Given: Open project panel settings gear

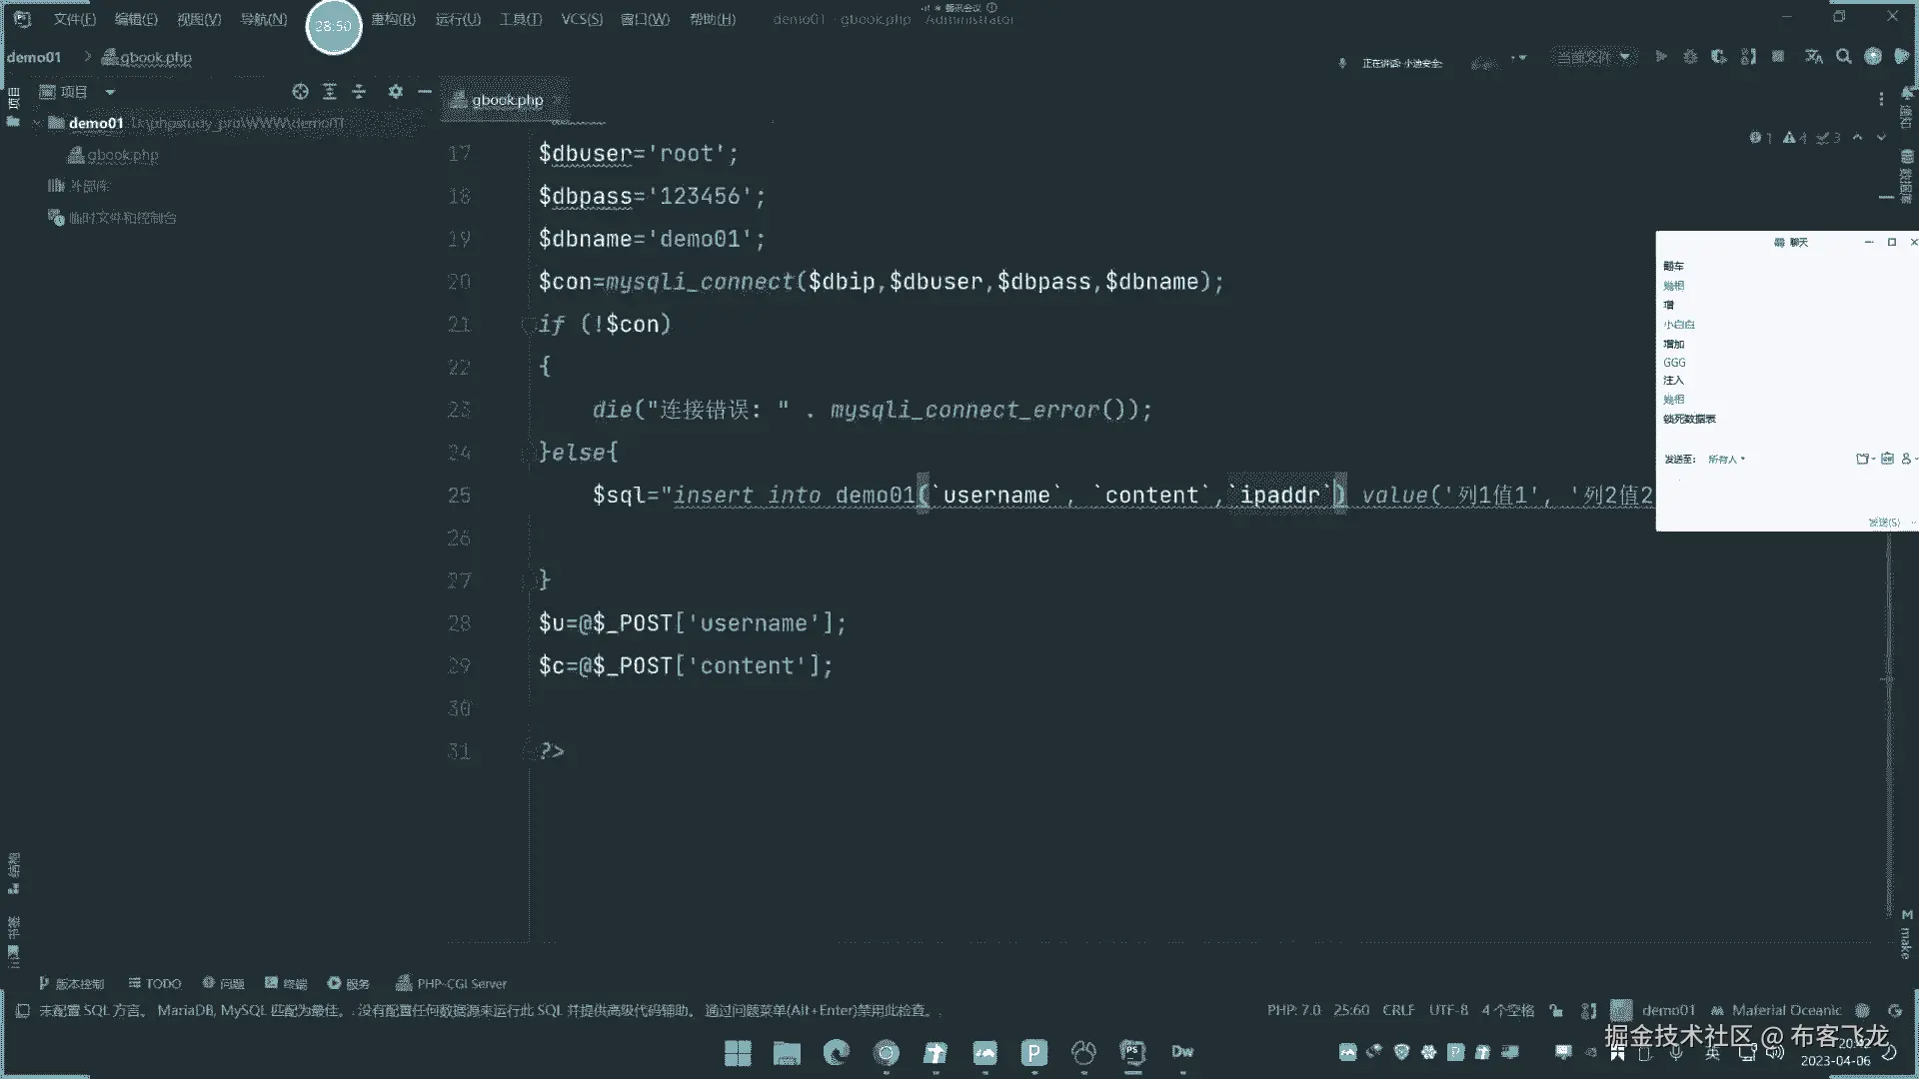Looking at the screenshot, I should point(396,92).
